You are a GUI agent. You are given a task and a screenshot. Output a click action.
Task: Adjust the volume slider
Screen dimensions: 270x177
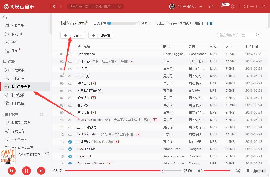(x=217, y=171)
